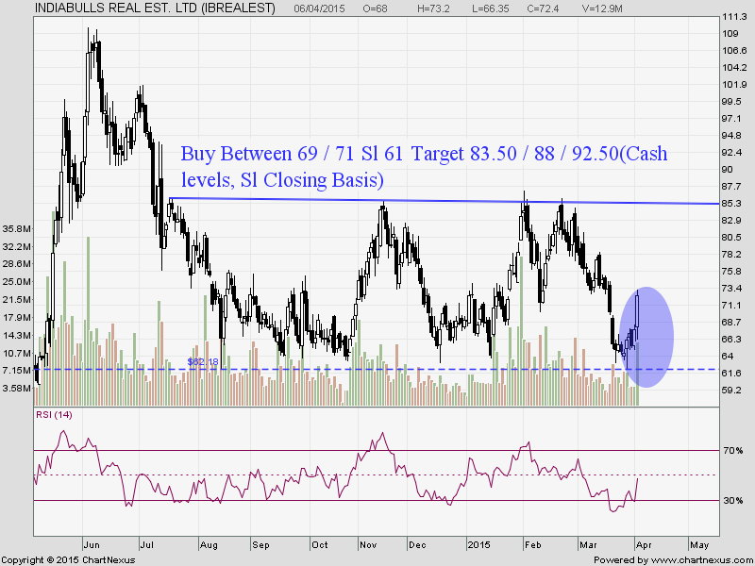Screen dimensions: 755x566
Task: Click the RSI (14) indicator label
Action: (x=54, y=414)
